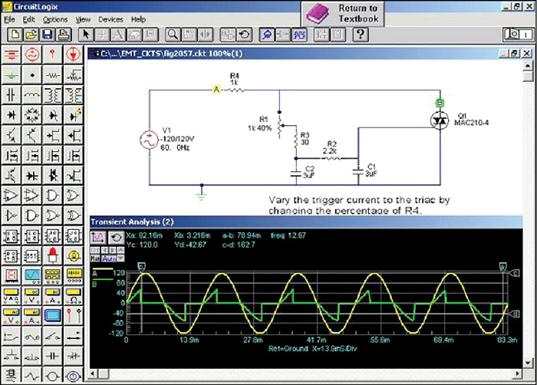Click the Help question mark icon
The image size is (537, 385).
coord(361,35)
